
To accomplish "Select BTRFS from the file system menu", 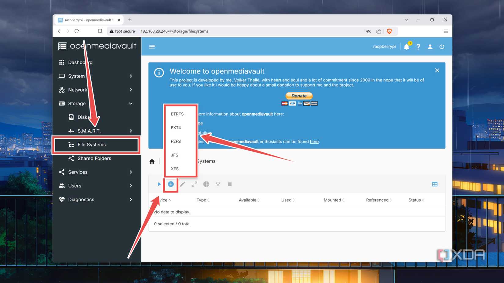I will coord(181,114).
